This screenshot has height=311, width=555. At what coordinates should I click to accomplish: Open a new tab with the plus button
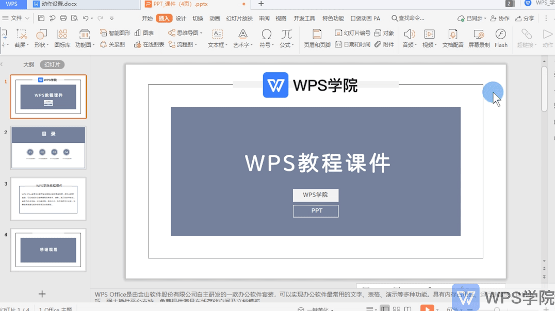tap(261, 4)
